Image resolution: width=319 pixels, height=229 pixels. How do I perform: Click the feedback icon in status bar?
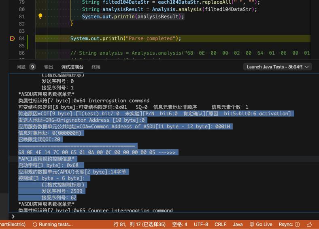click(x=309, y=225)
